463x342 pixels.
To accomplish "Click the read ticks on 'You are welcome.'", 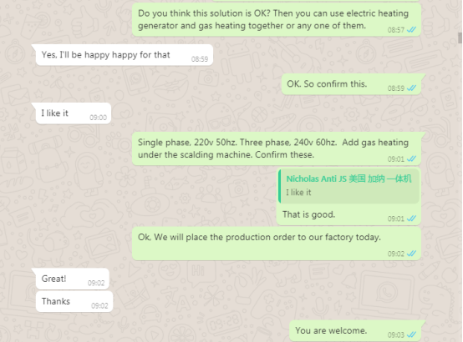I will [411, 334].
